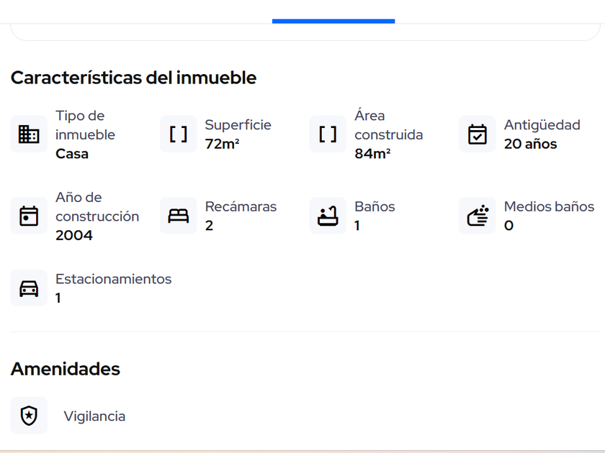Click the Características del inmueble heading
605x453 pixels.
(x=133, y=78)
